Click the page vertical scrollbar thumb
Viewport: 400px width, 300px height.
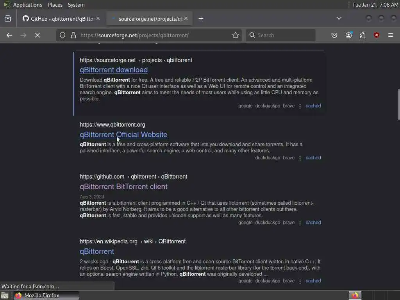coord(398,104)
